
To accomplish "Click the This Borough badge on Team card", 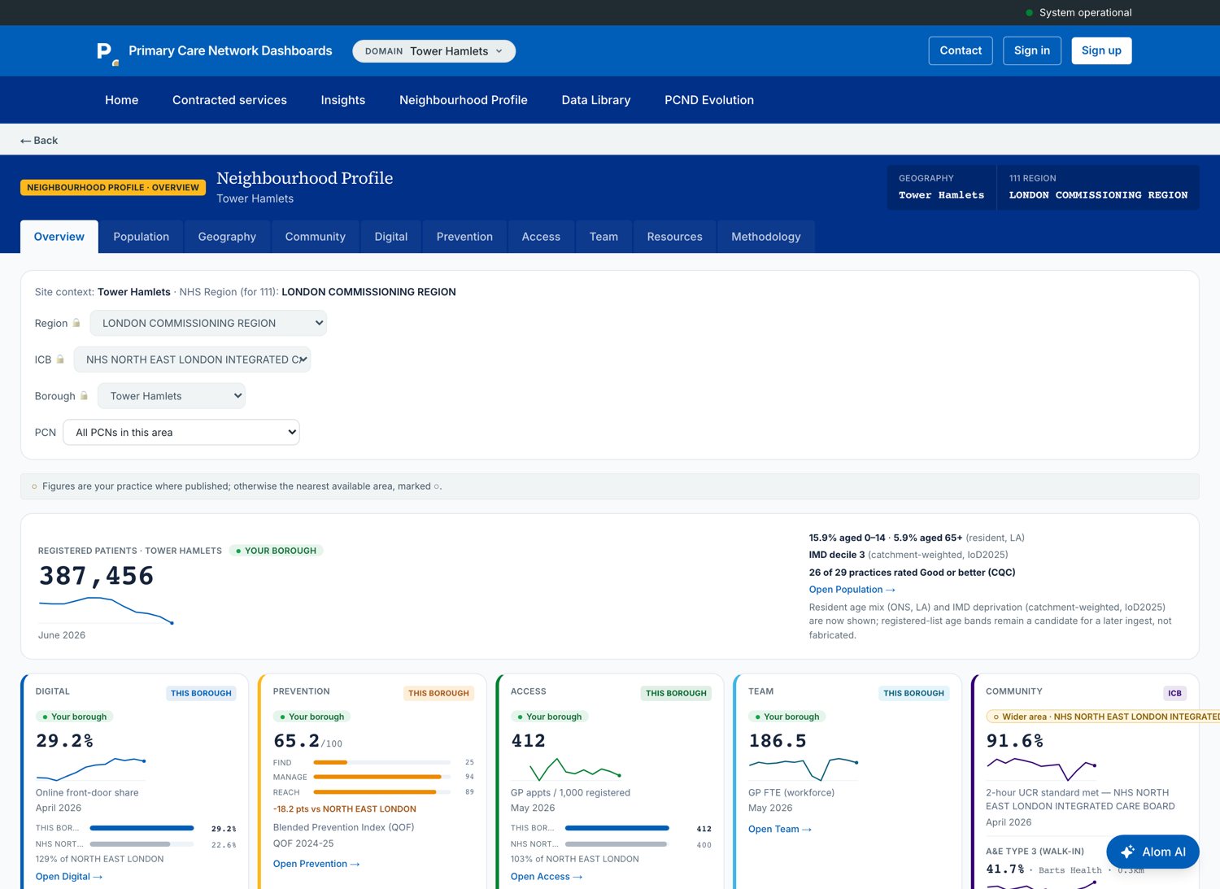I will [913, 693].
